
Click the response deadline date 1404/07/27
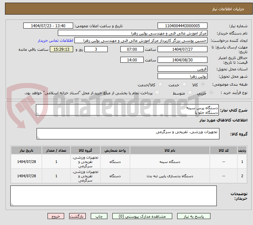coord(182,49)
